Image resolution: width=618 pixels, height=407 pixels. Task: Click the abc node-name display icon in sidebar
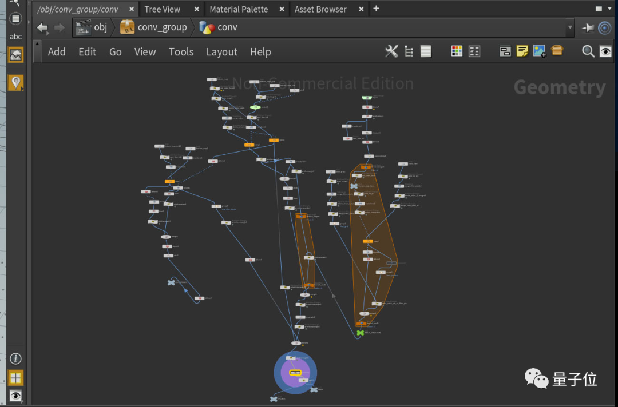point(15,36)
